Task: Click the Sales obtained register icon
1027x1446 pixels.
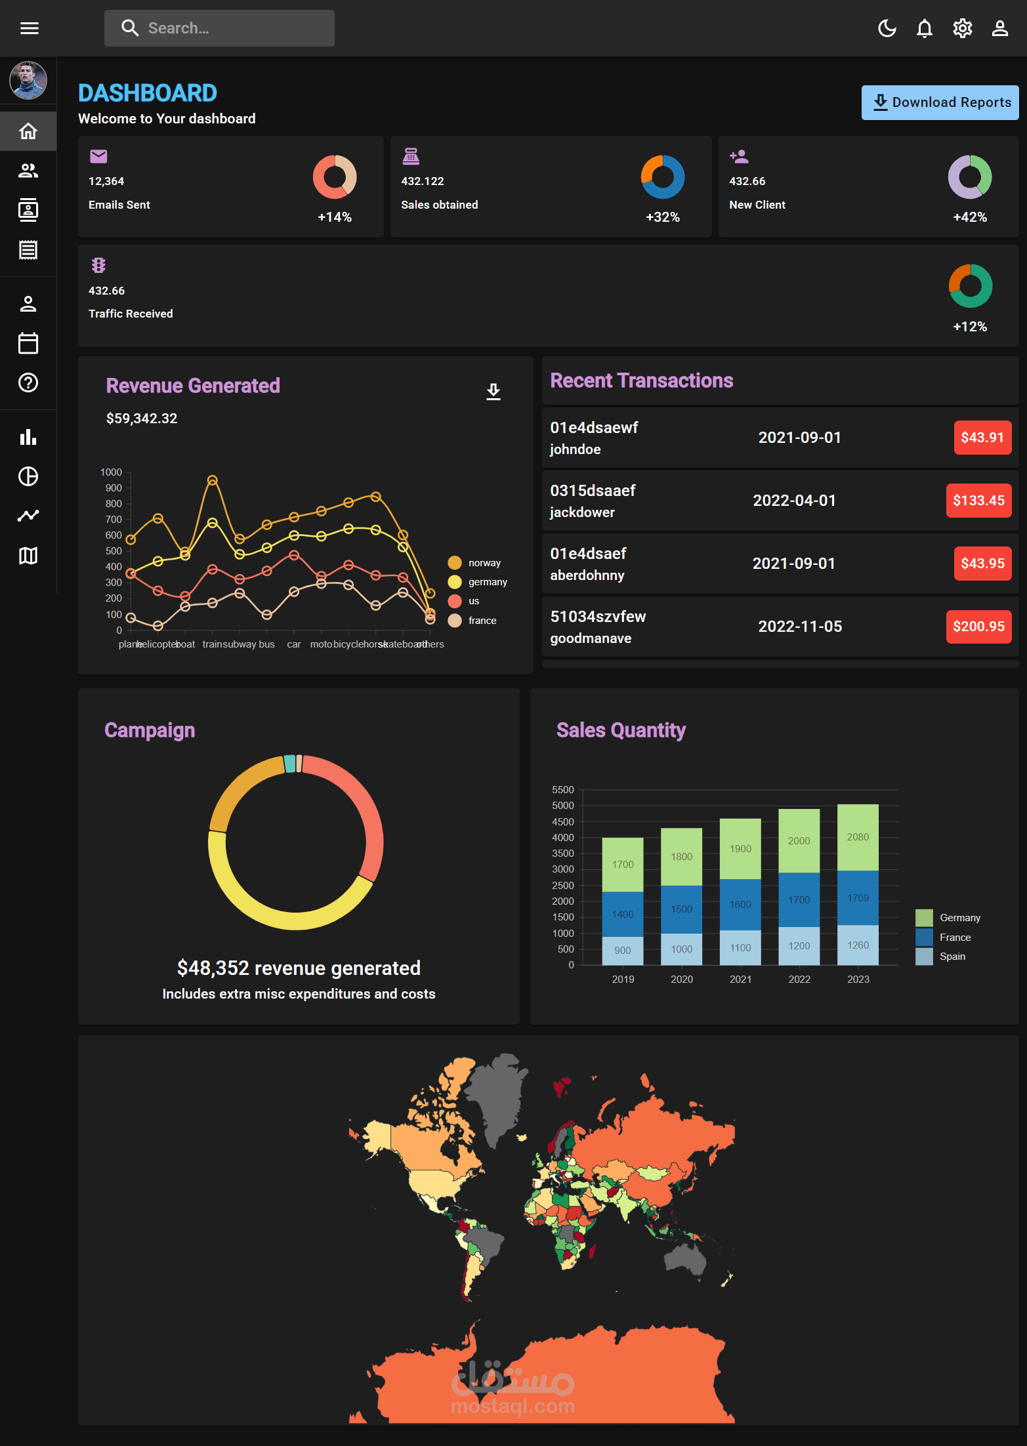Action: 411,156
